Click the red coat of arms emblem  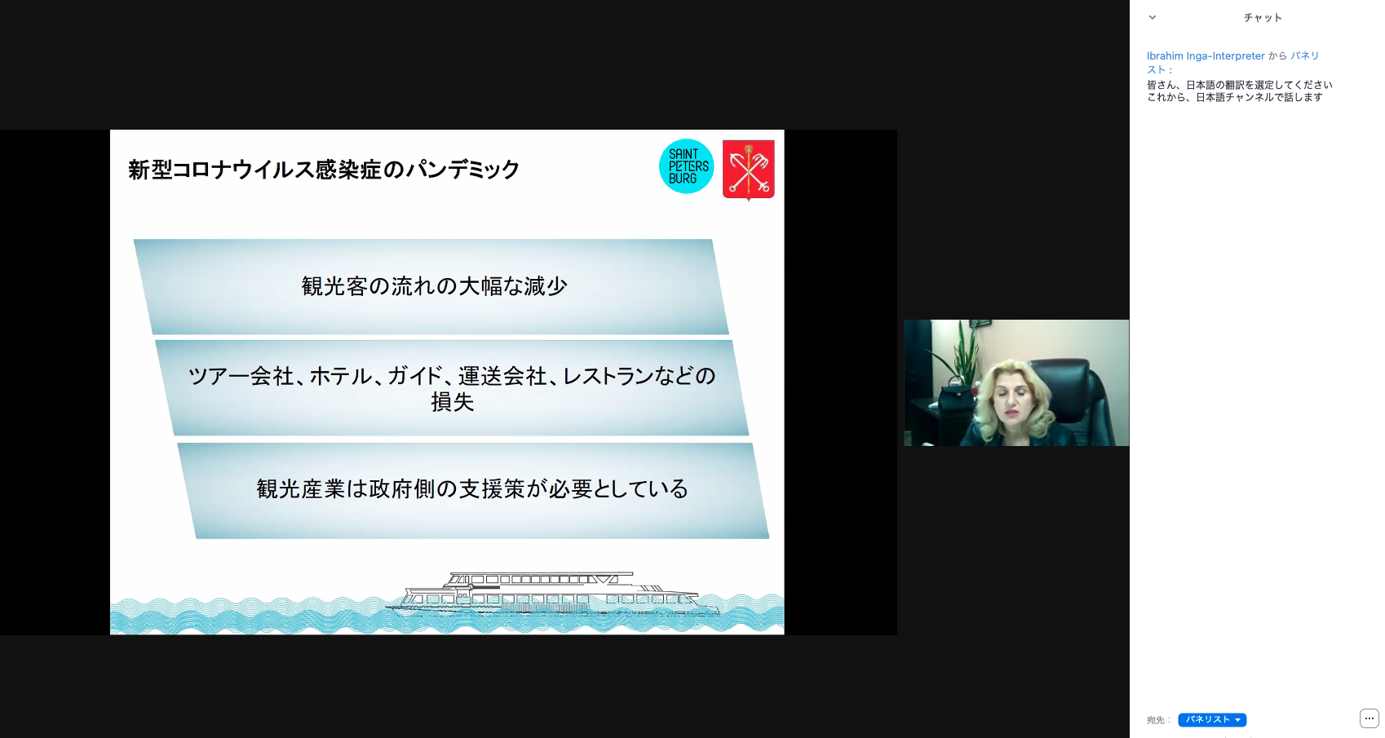748,170
